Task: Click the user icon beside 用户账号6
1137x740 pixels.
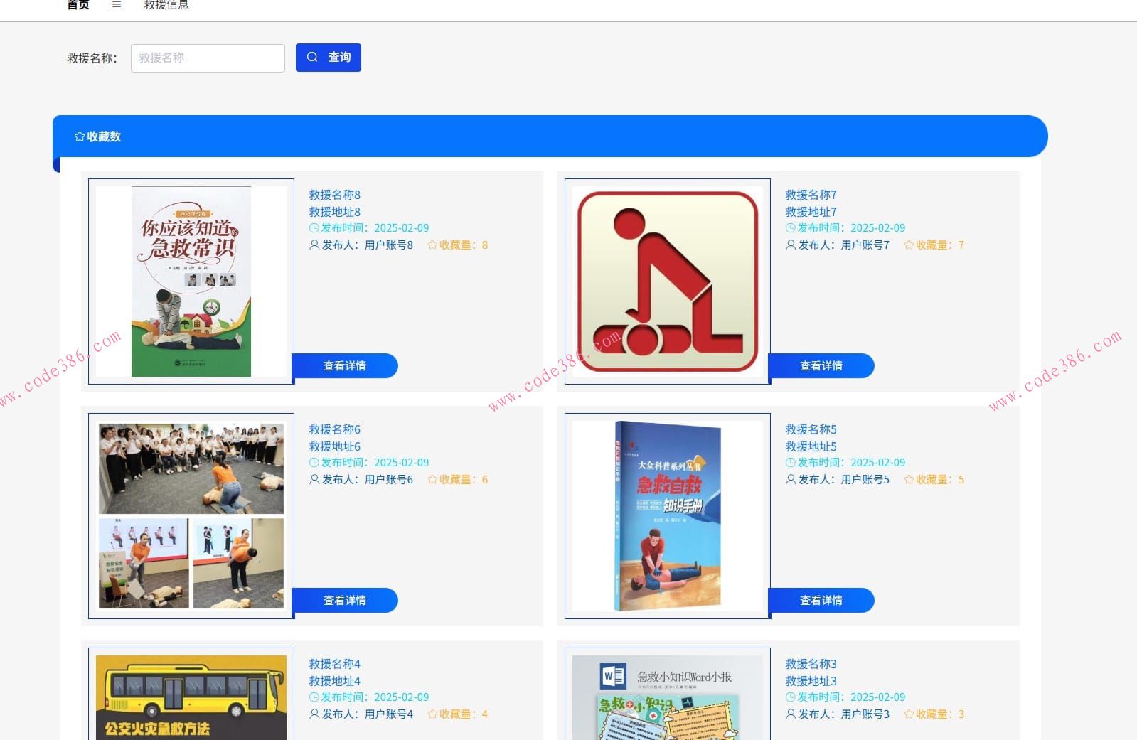Action: [314, 480]
